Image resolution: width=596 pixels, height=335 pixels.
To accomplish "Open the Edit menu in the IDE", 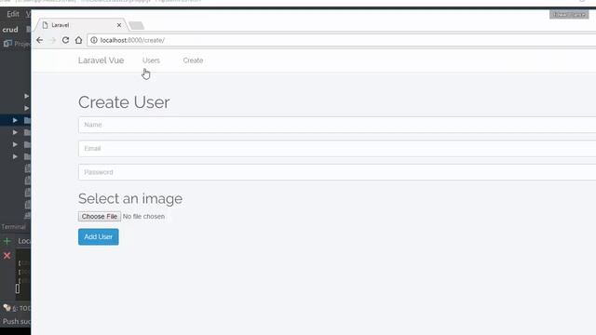I will (12, 14).
